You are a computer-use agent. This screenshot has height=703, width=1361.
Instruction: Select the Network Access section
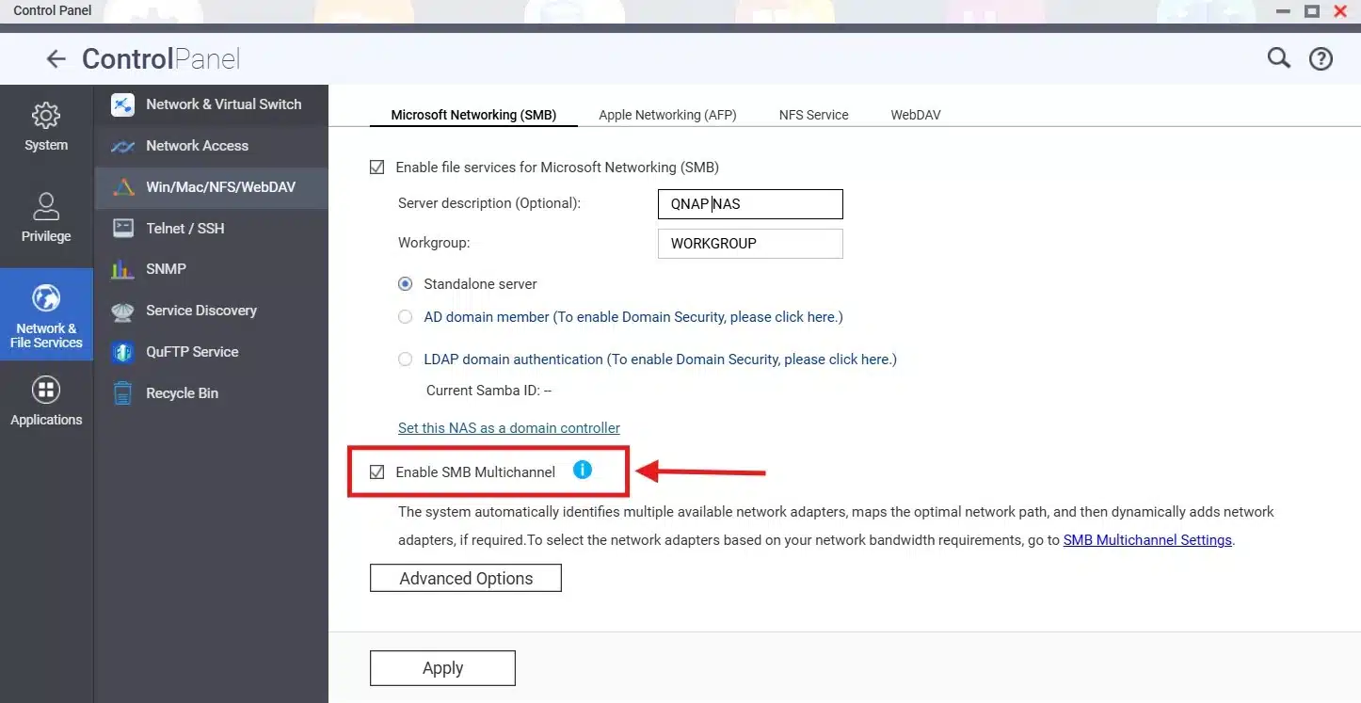(198, 146)
